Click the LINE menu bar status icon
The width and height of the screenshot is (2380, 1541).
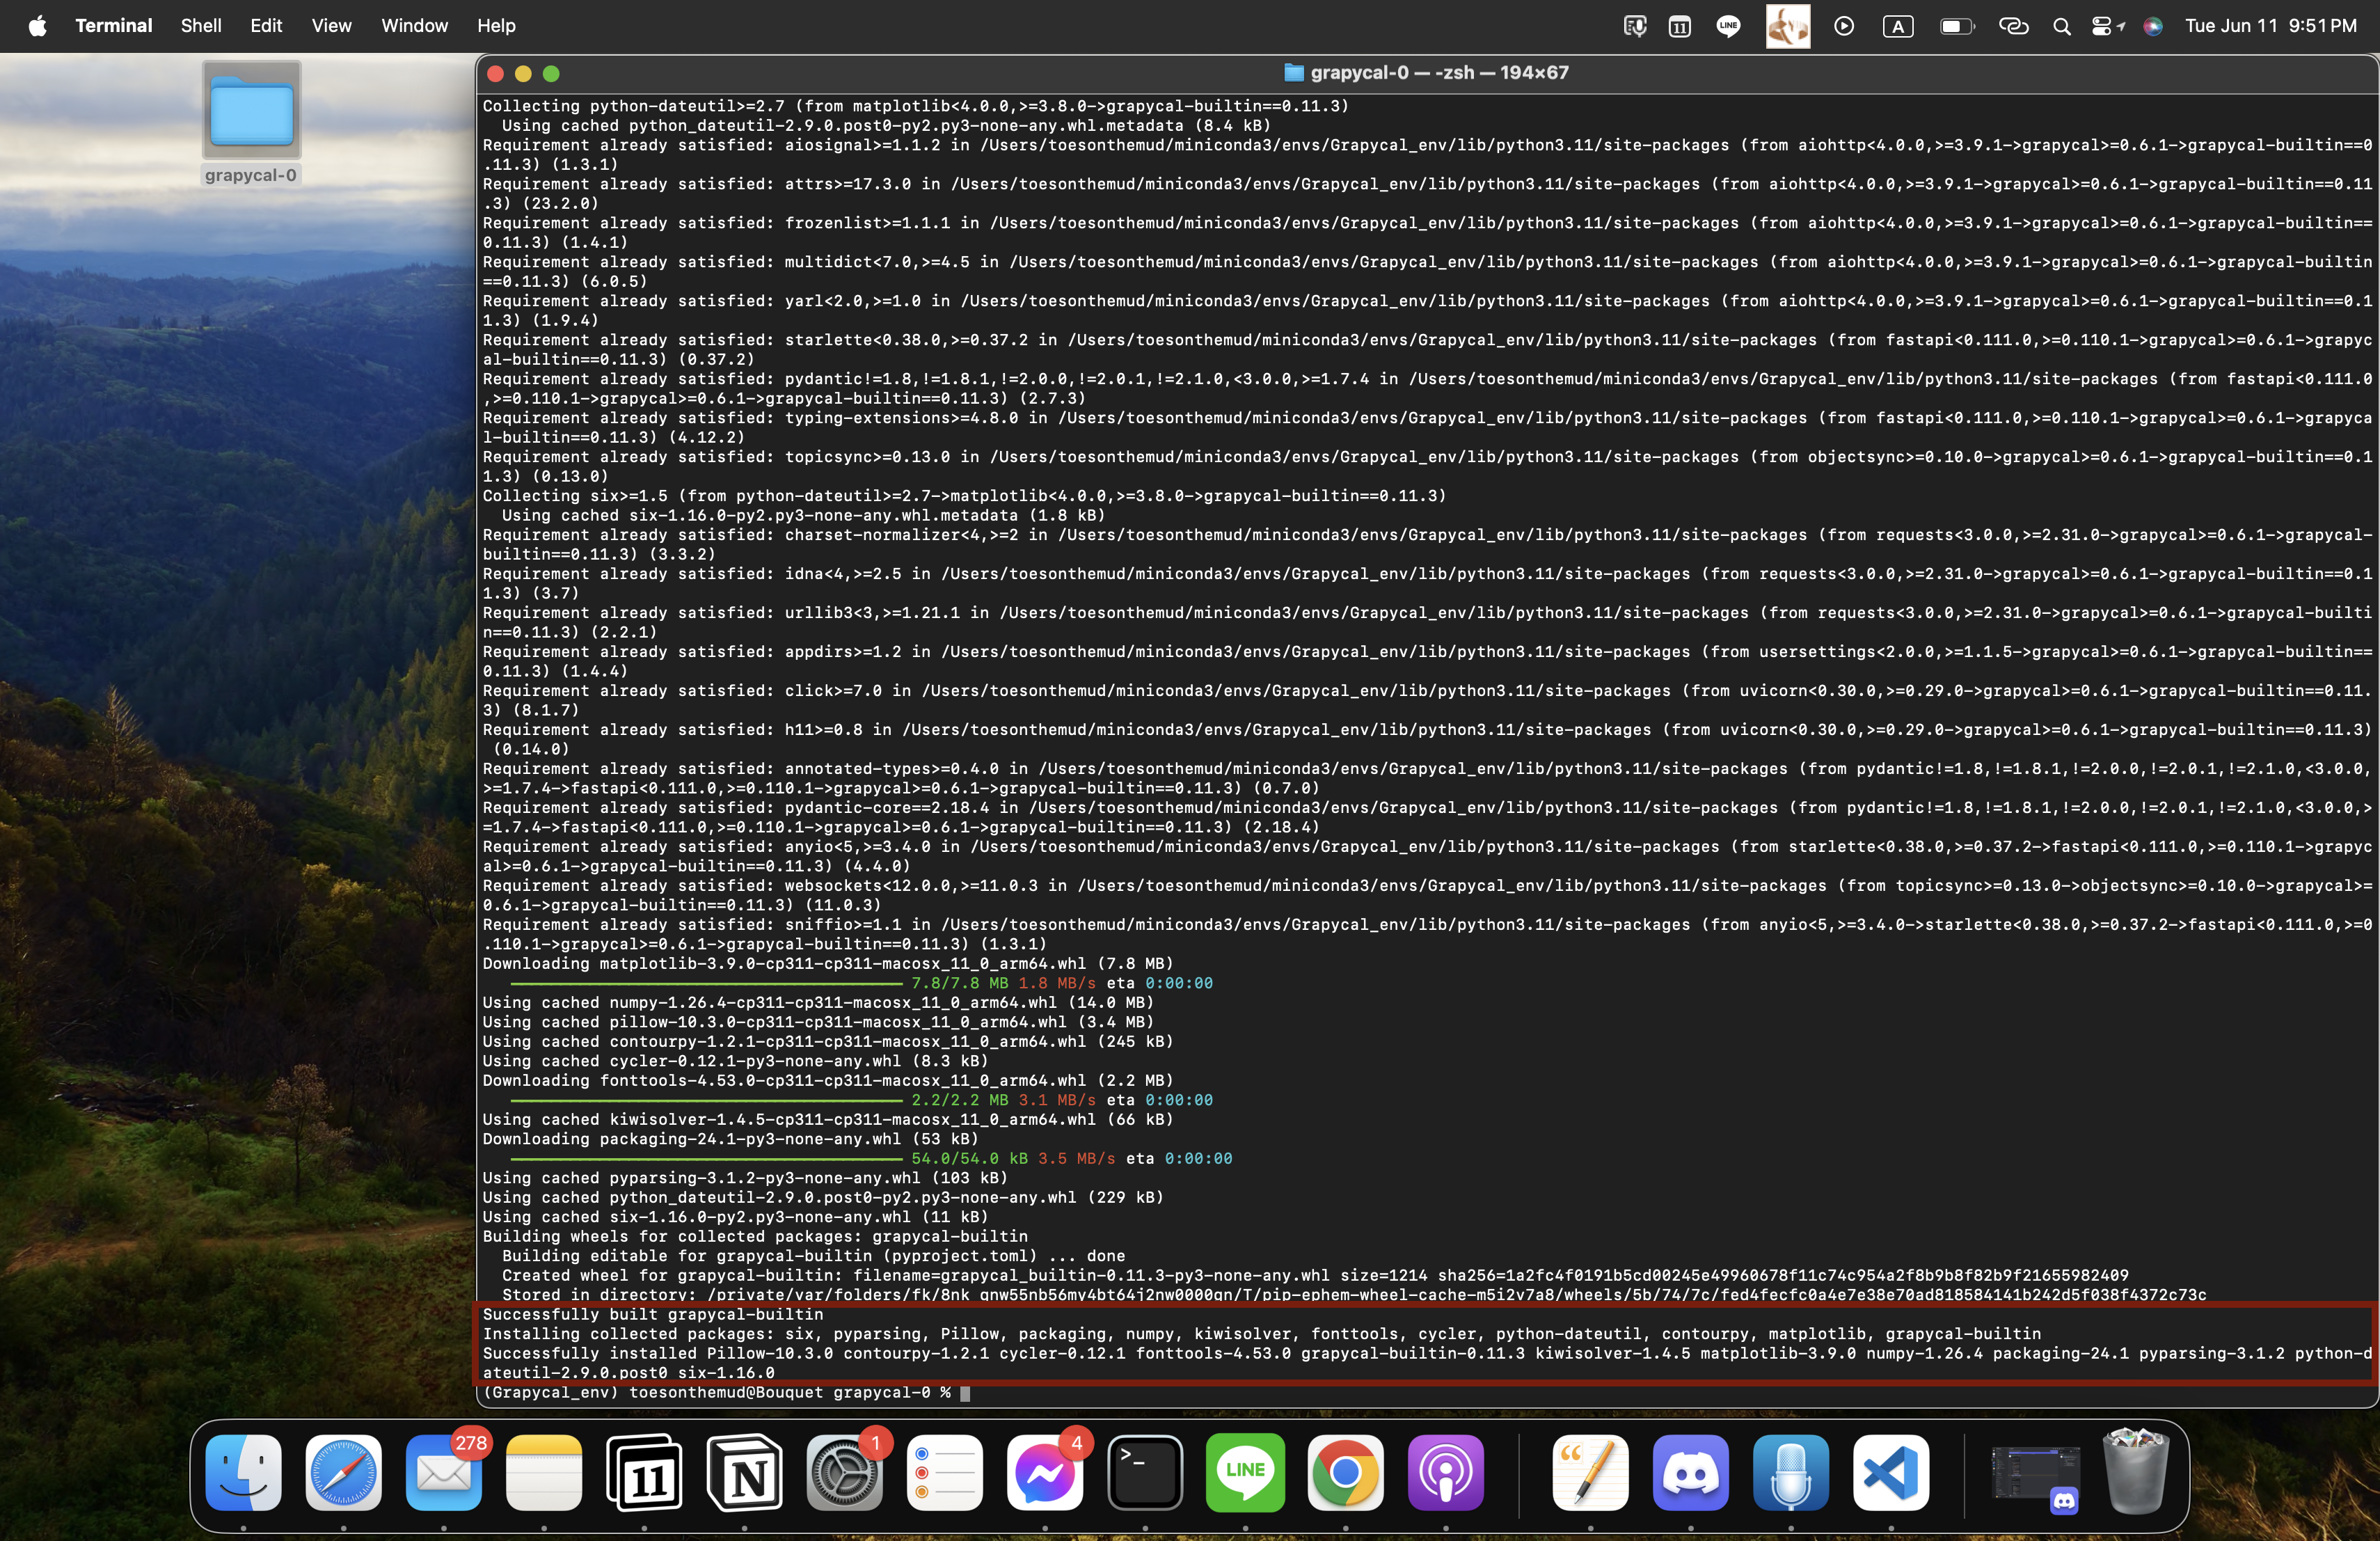point(1728,26)
